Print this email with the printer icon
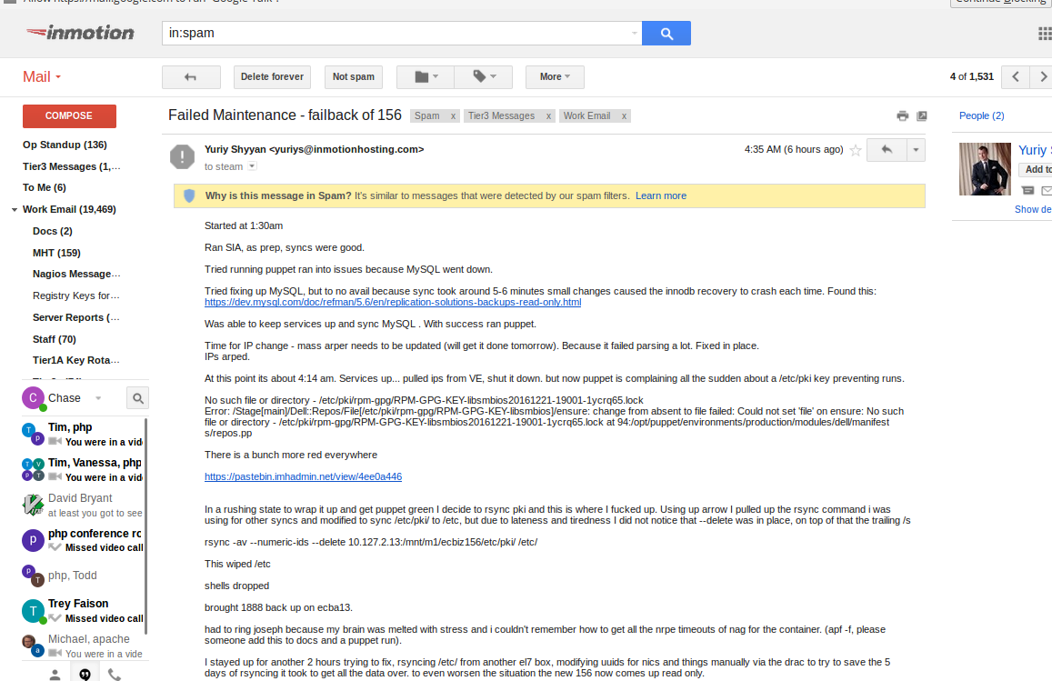The height and width of the screenshot is (681, 1052). [x=902, y=116]
